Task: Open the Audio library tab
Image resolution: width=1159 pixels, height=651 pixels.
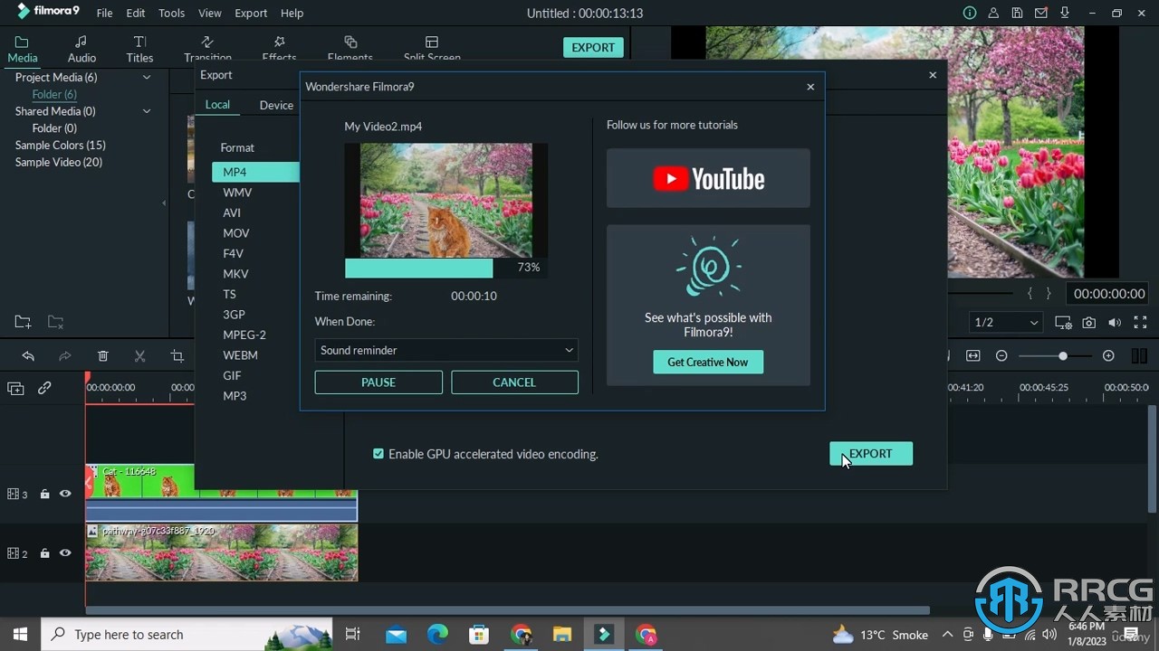Action: (81, 49)
